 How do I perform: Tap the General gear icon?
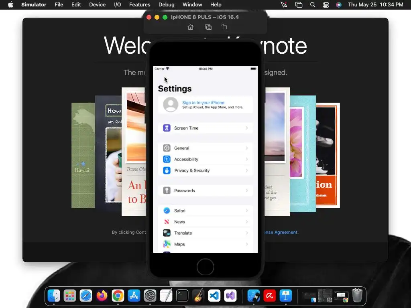coord(167,148)
